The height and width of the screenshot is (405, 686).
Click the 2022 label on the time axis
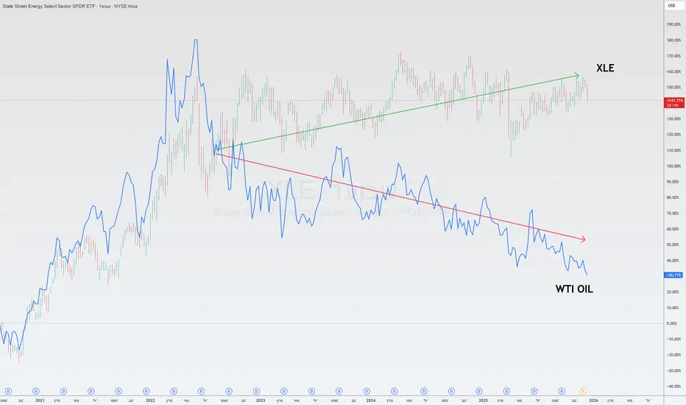(150, 400)
